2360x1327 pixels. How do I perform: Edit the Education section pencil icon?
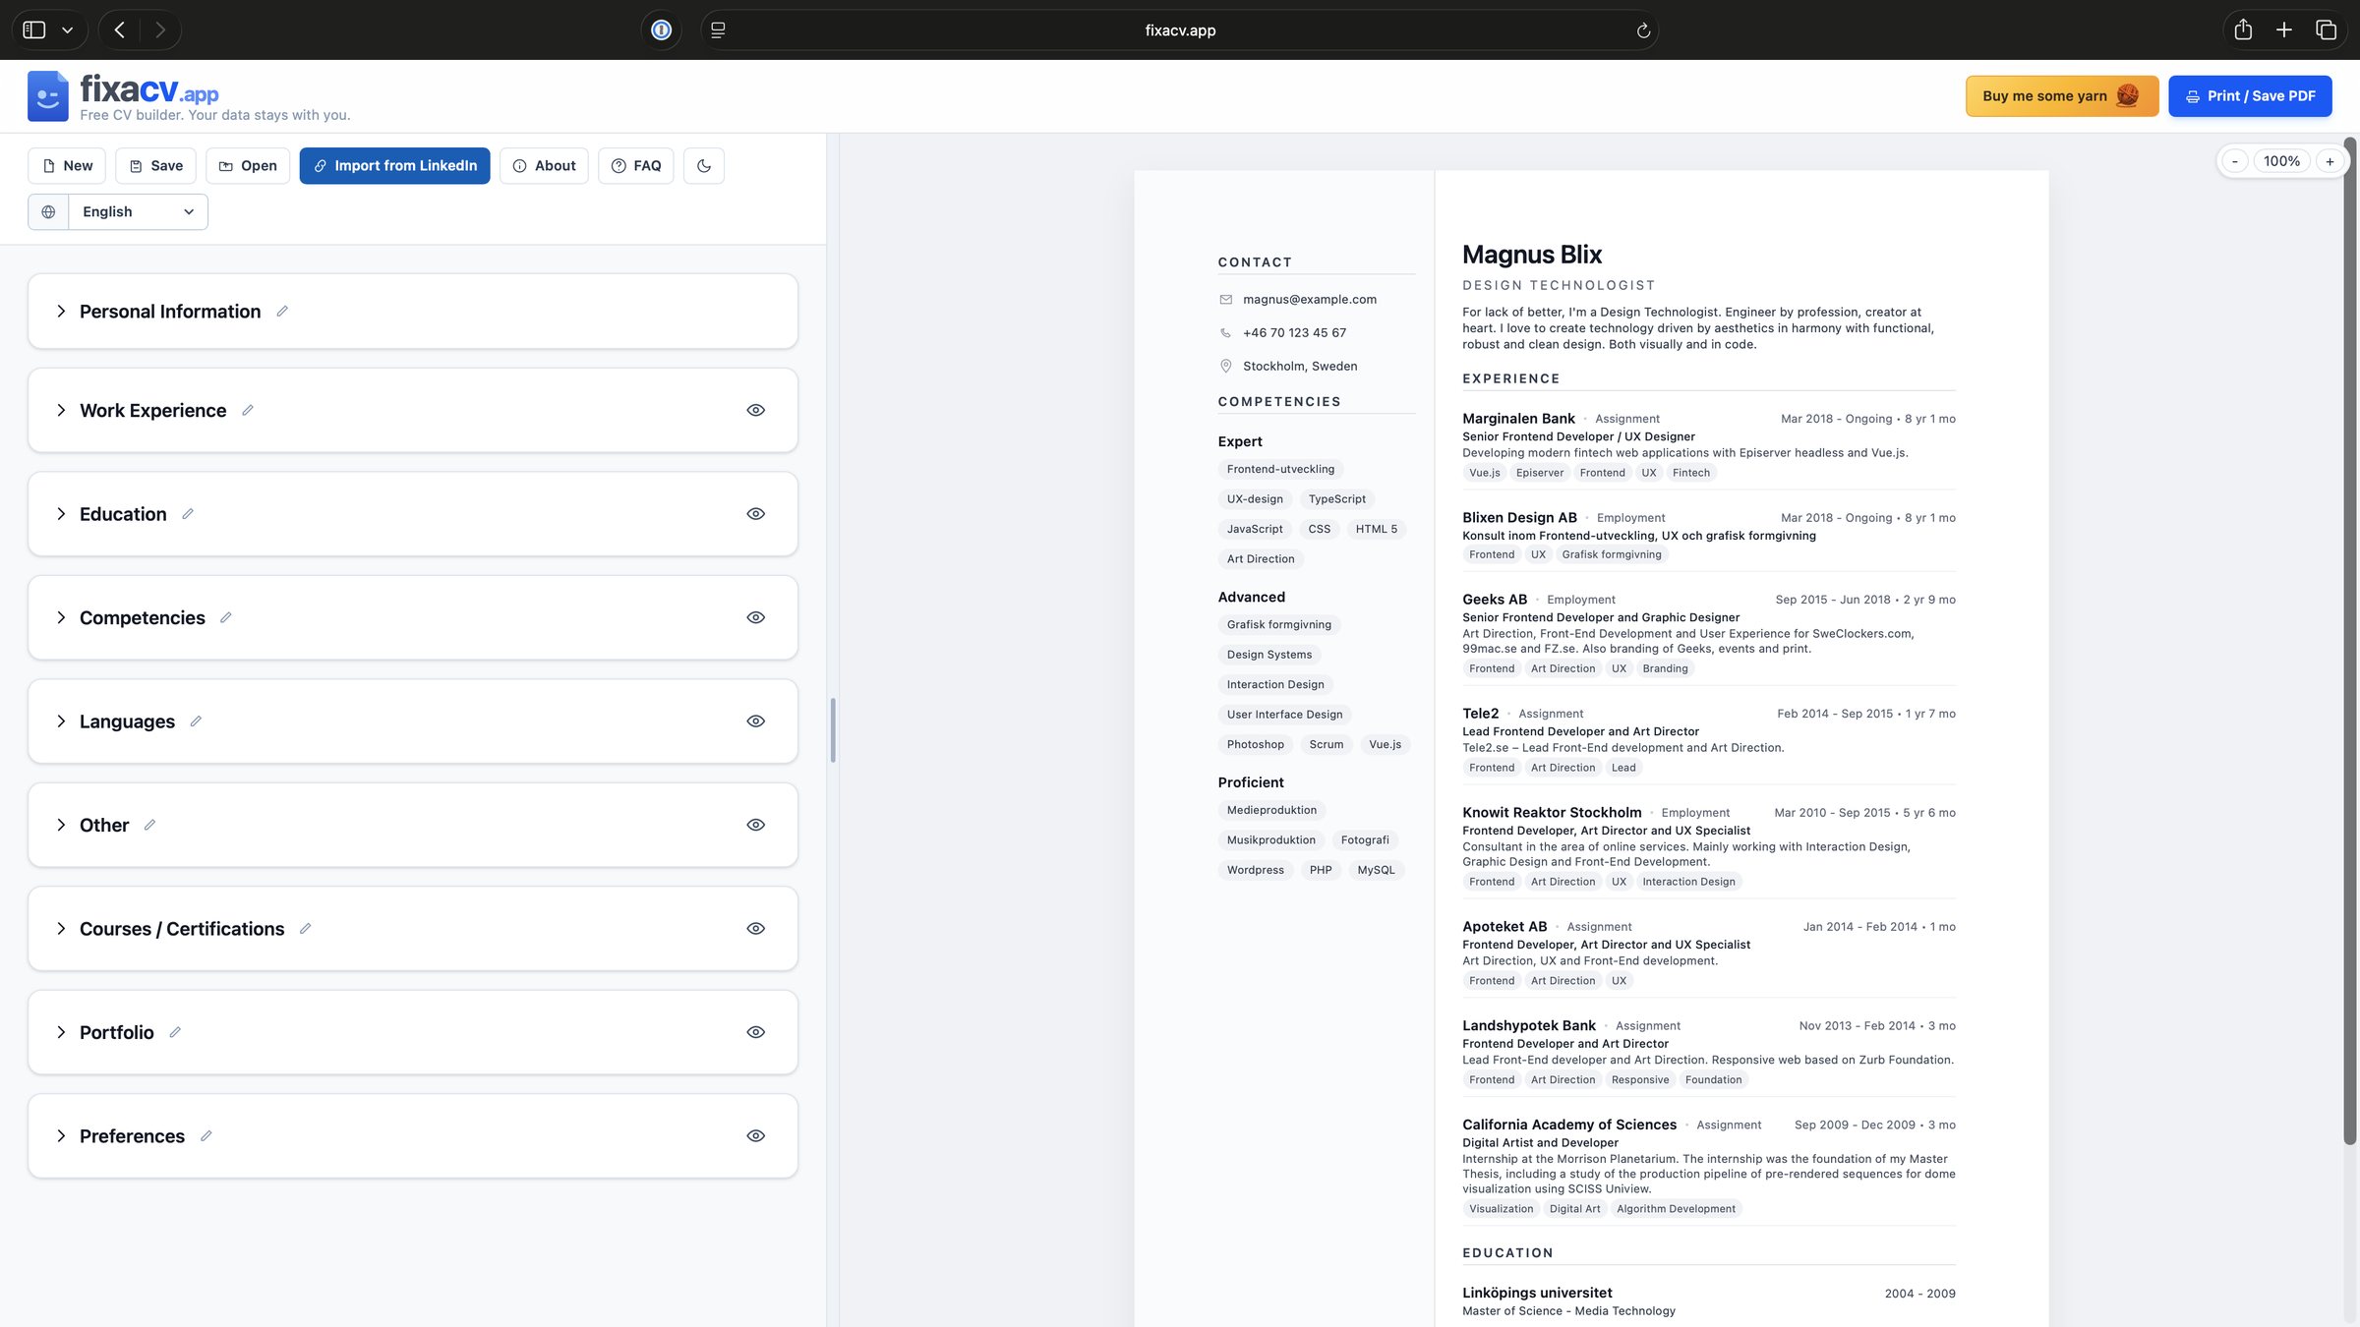pyautogui.click(x=188, y=514)
